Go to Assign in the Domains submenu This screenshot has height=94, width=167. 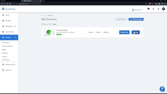pyautogui.click(x=4, y=50)
